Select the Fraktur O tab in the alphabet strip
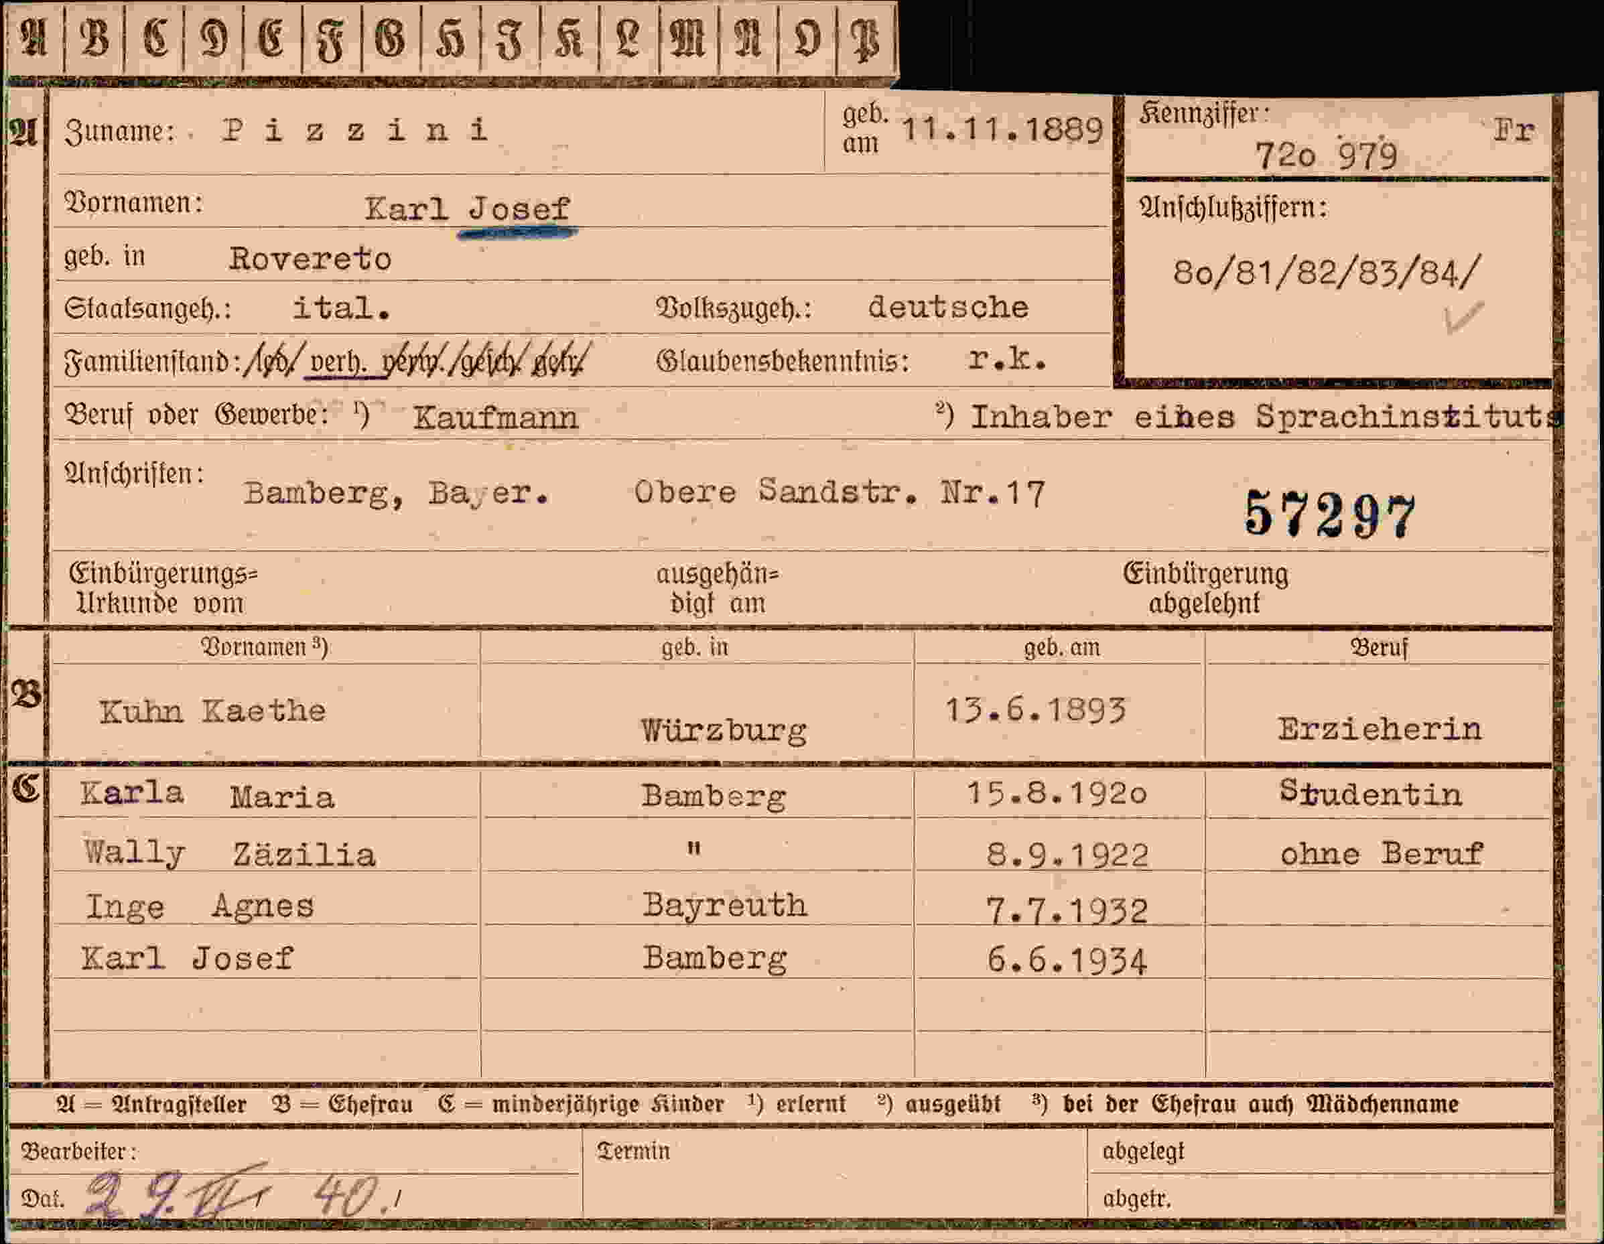The height and width of the screenshot is (1244, 1604). coord(807,38)
